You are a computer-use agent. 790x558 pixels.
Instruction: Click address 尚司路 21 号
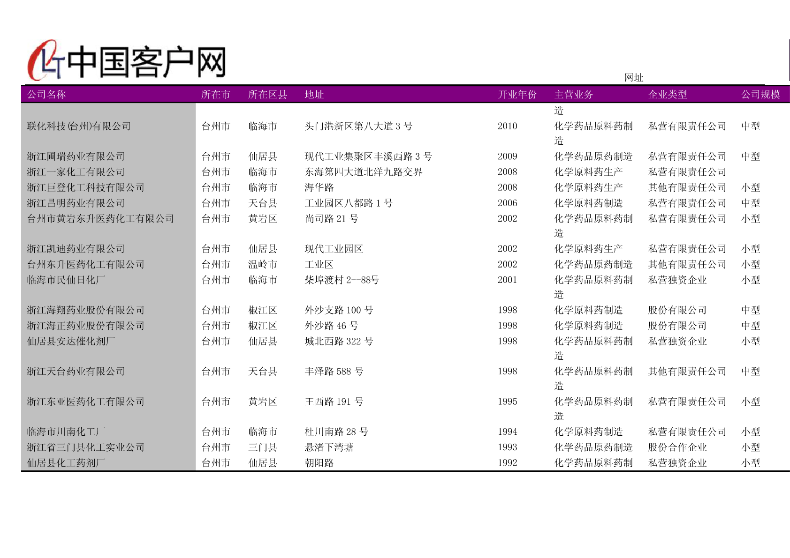pyautogui.click(x=332, y=219)
